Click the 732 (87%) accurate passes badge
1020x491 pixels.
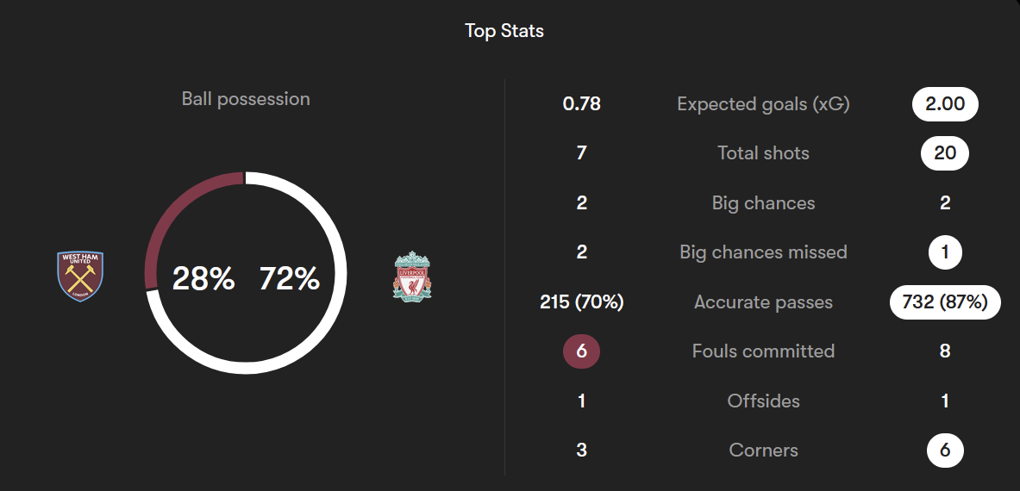pos(945,302)
